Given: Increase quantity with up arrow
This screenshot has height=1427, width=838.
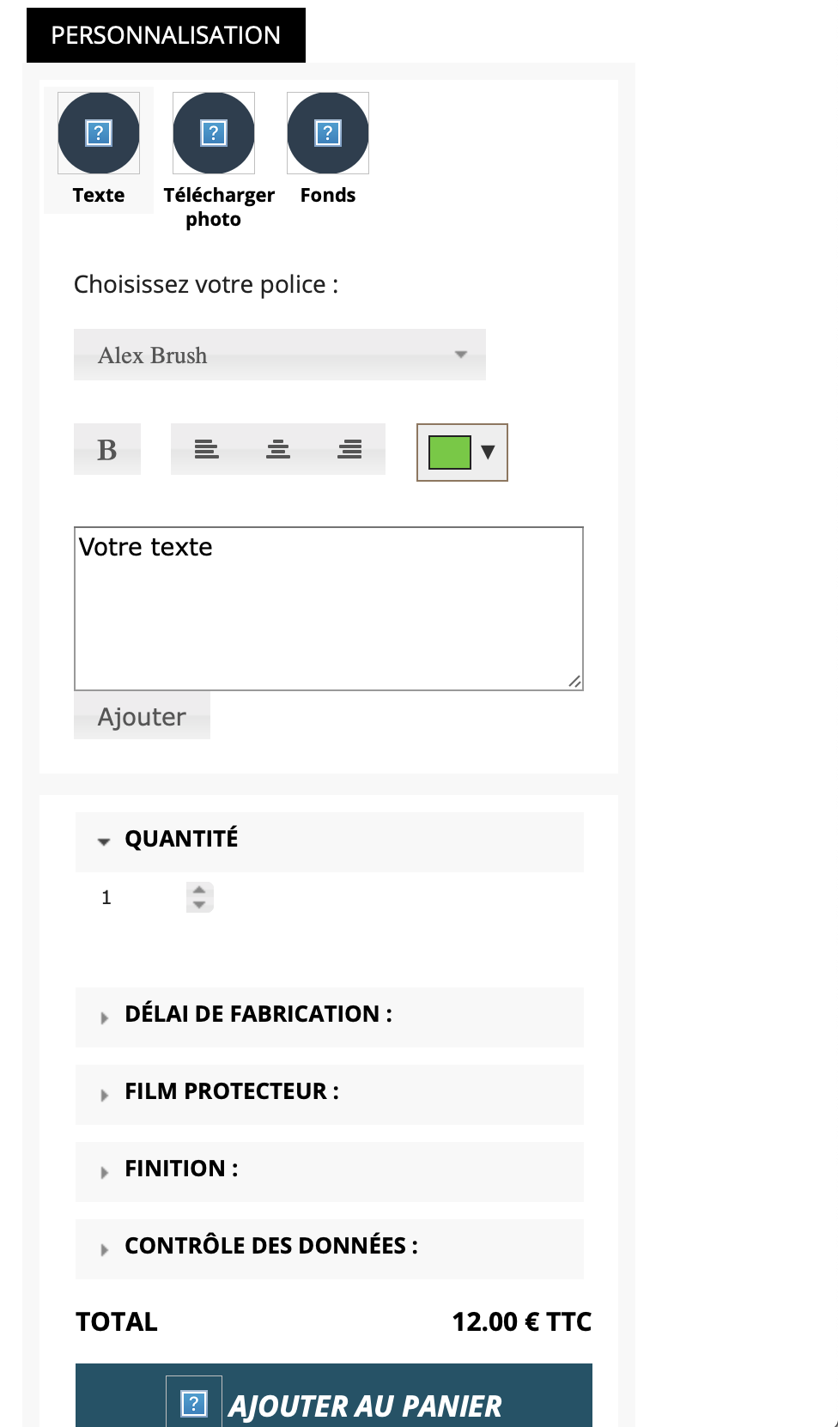Looking at the screenshot, I should point(199,890).
